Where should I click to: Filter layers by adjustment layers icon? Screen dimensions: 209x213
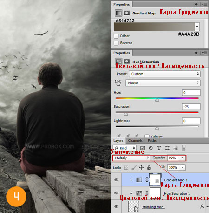pos(150,148)
